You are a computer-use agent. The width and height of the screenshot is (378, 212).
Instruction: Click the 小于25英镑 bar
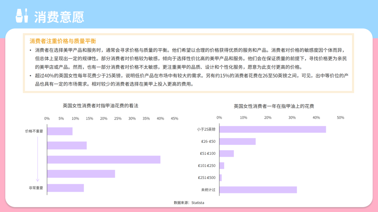point(273,129)
